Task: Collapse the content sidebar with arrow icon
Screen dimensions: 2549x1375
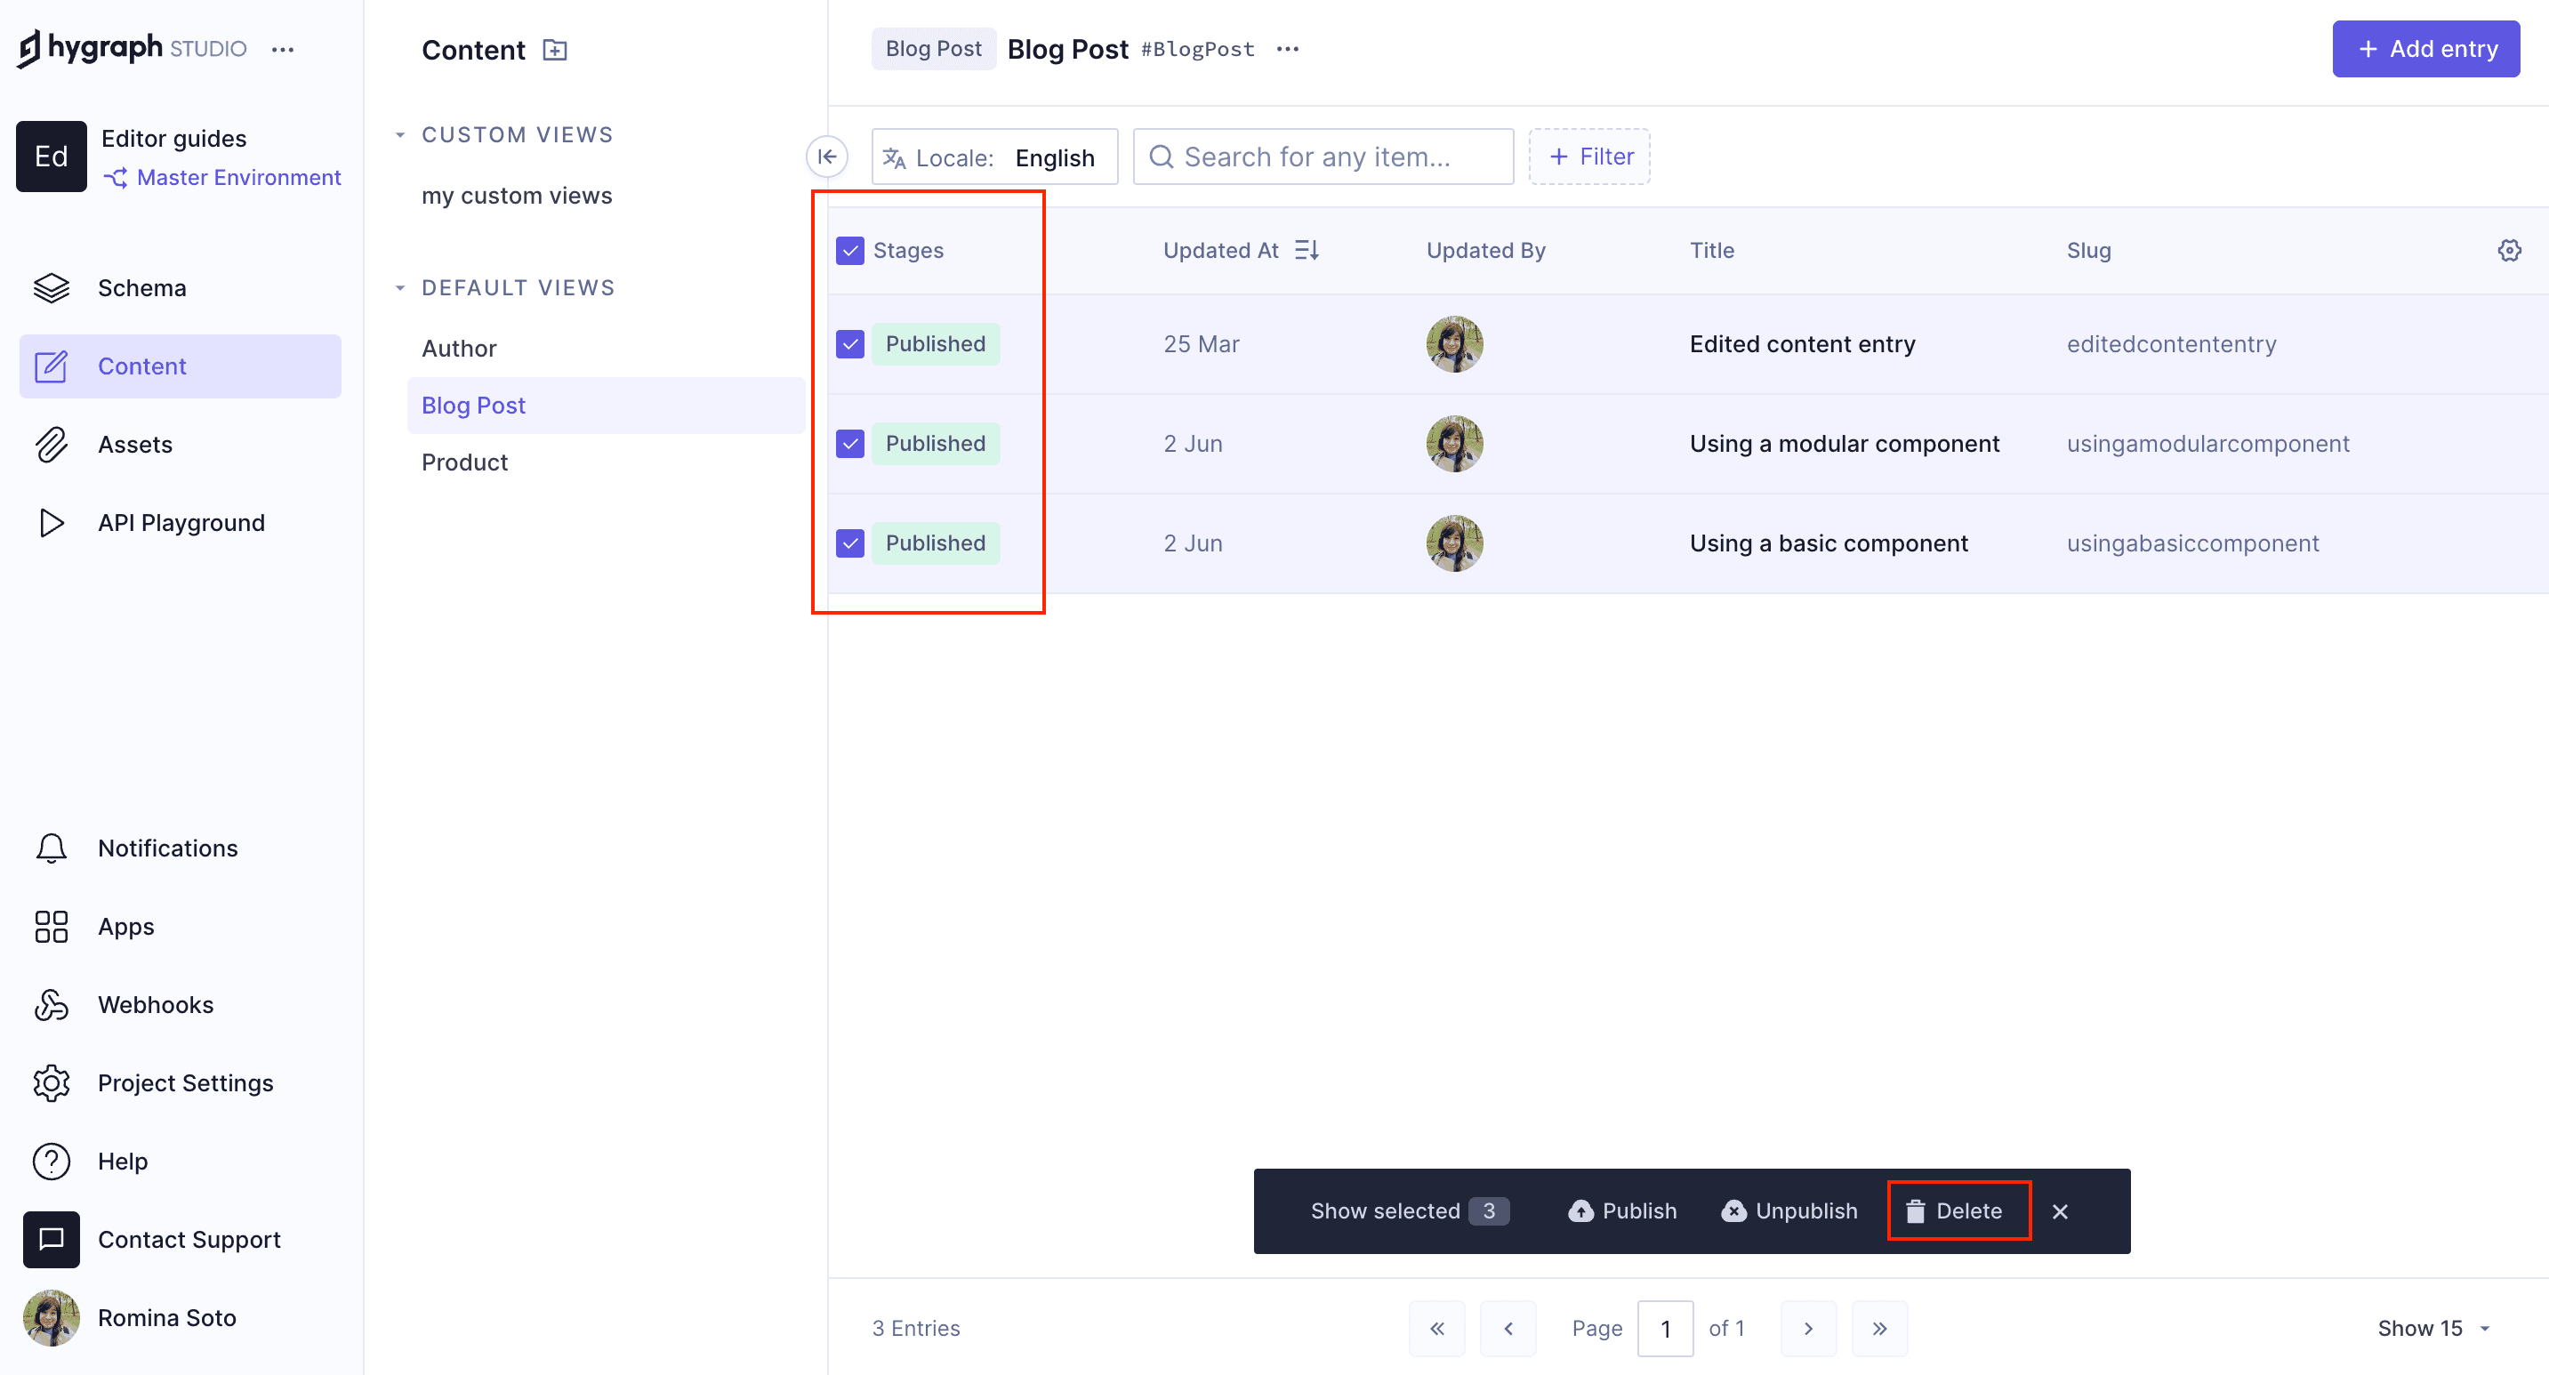Action: [827, 157]
